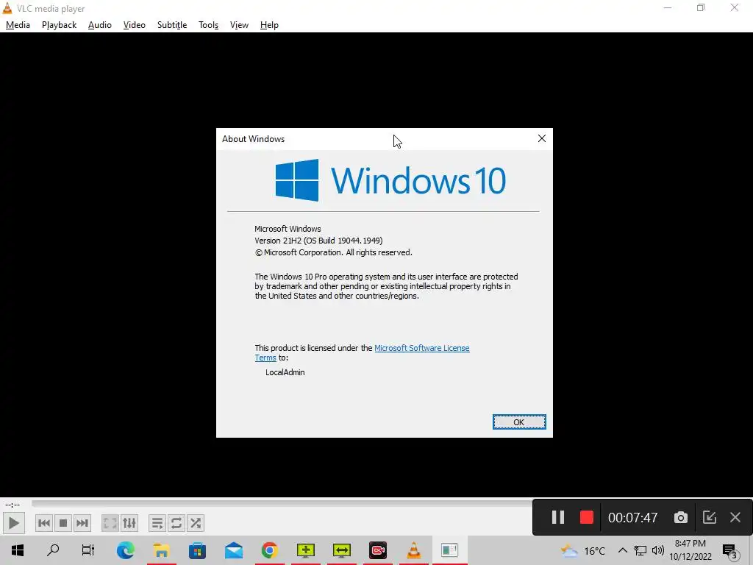Launch Microsoft Edge from taskbar
This screenshot has width=753, height=565.
(x=125, y=550)
